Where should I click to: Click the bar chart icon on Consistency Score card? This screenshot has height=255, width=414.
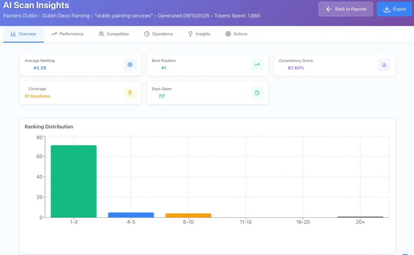click(x=384, y=64)
